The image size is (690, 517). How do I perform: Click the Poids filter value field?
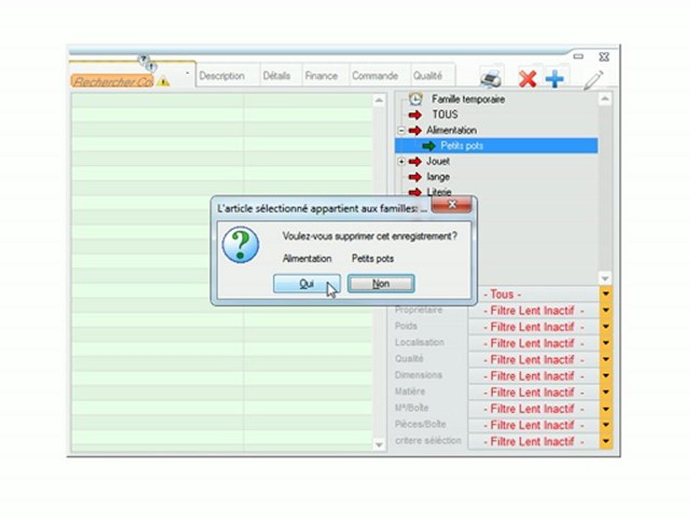pos(534,327)
